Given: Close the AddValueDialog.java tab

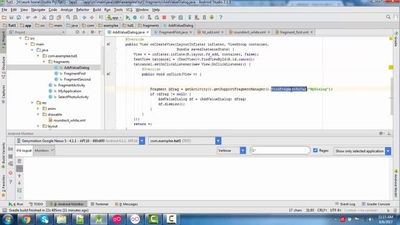Looking at the screenshot, I should tap(147, 32).
